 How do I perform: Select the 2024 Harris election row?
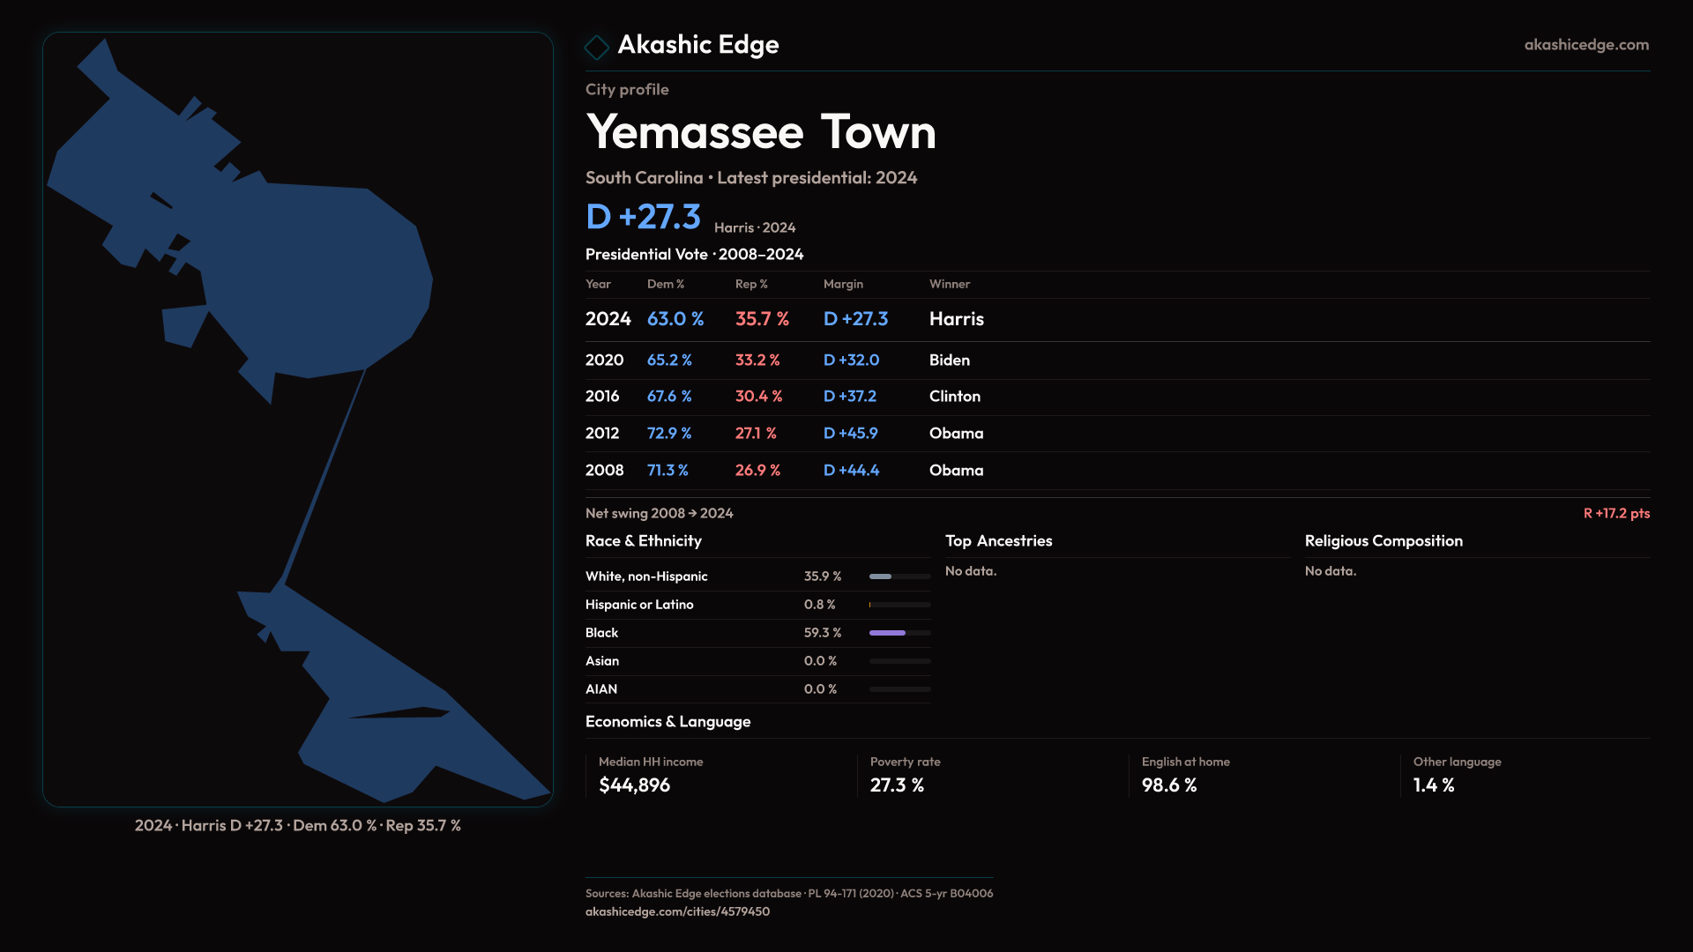click(785, 319)
